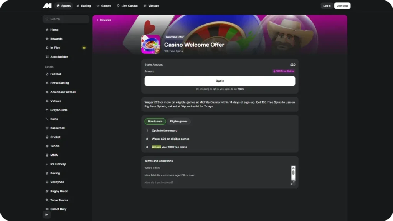
Task: Collapse the sidebar with bottom arrow button
Action: coord(46,215)
